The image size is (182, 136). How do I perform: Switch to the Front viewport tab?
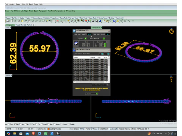(x=23, y=25)
